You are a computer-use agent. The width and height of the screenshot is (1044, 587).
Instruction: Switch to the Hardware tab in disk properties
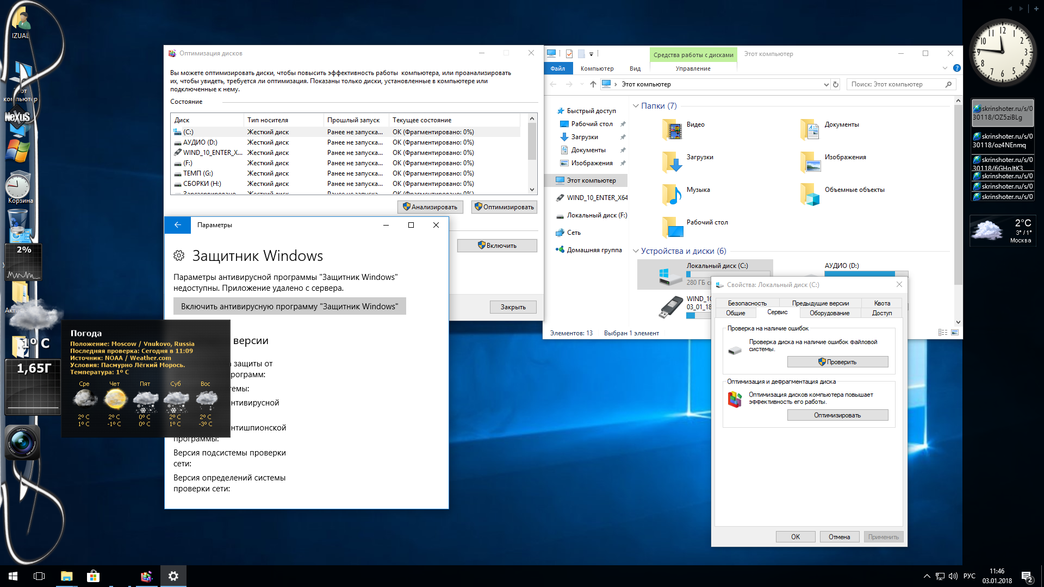[x=829, y=313]
